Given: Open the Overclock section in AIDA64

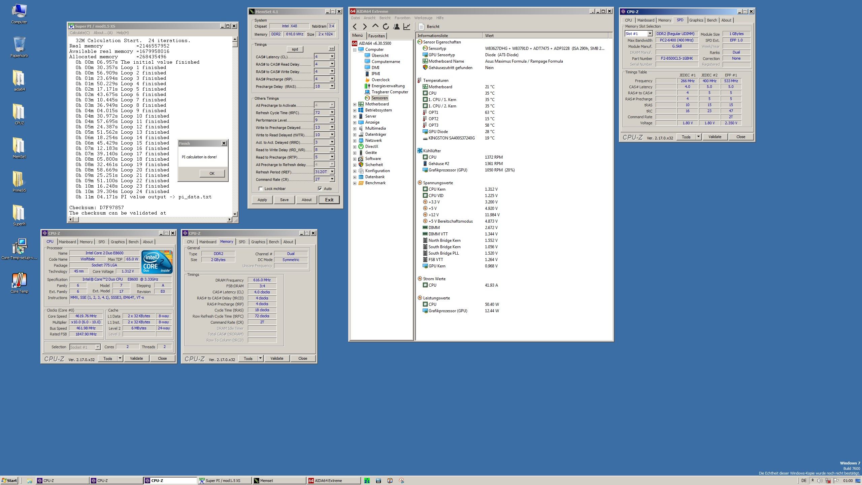Looking at the screenshot, I should [x=381, y=80].
